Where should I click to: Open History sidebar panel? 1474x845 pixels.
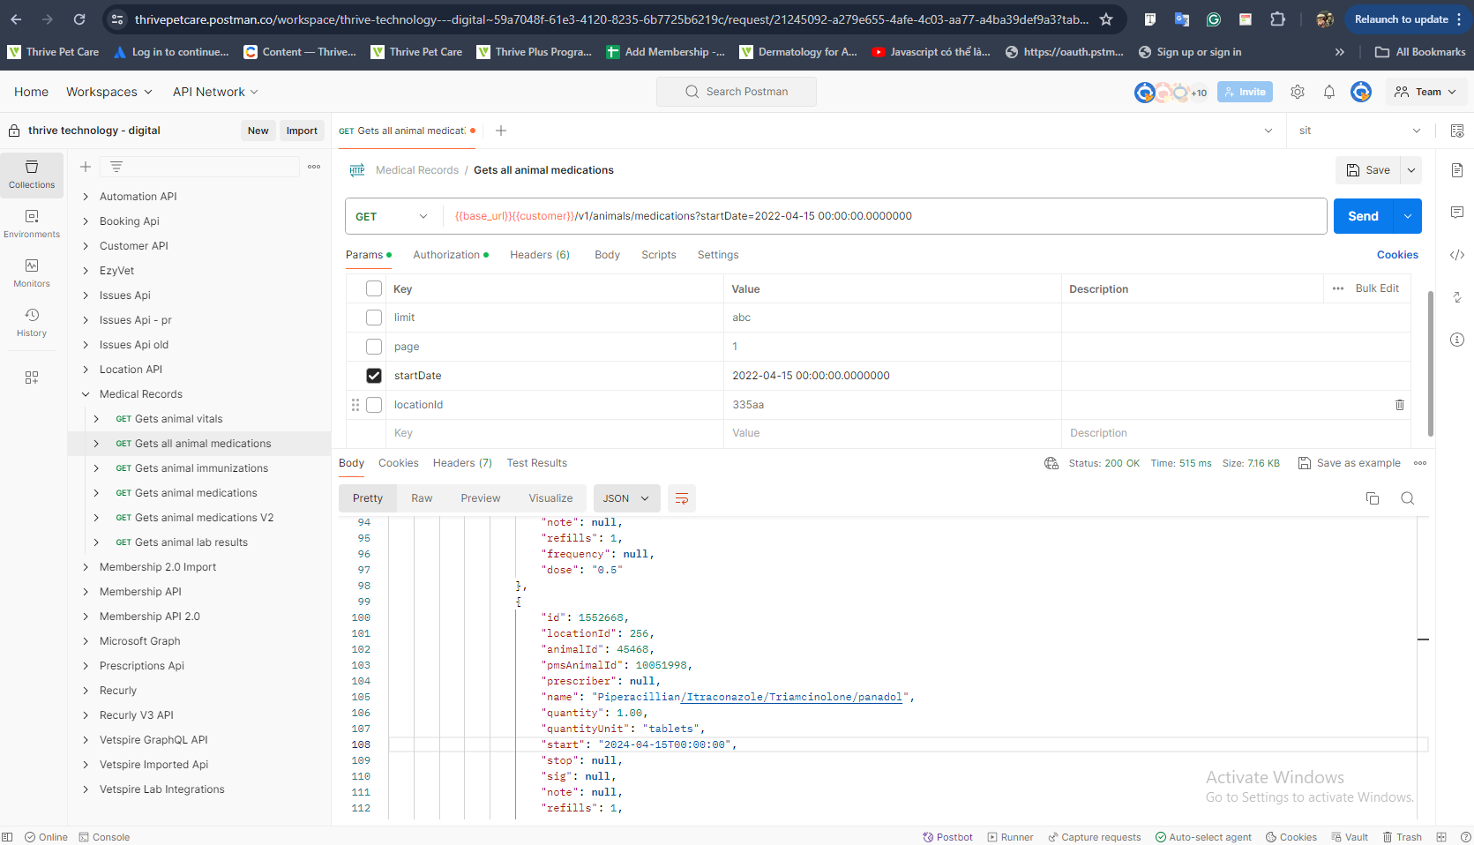pyautogui.click(x=32, y=323)
